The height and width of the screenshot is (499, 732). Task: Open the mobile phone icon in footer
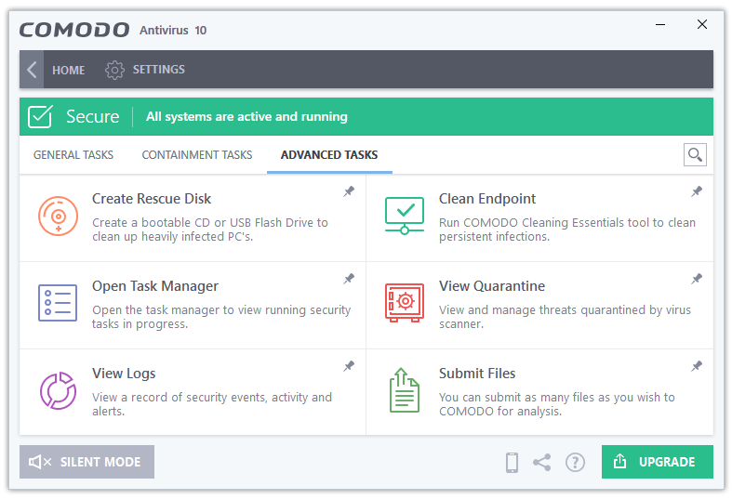pos(512,463)
